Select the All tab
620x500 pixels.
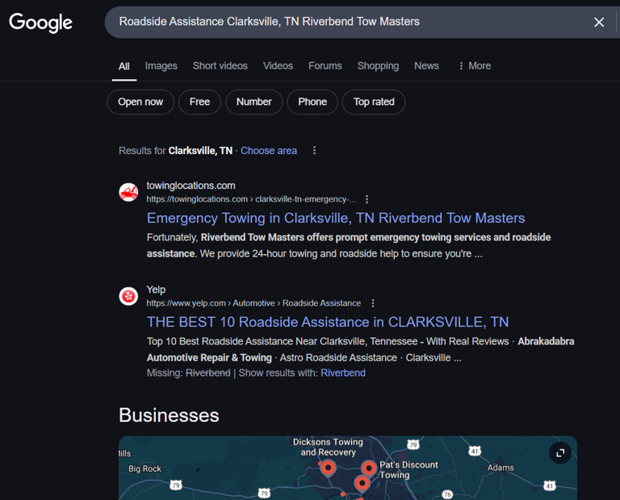click(124, 66)
